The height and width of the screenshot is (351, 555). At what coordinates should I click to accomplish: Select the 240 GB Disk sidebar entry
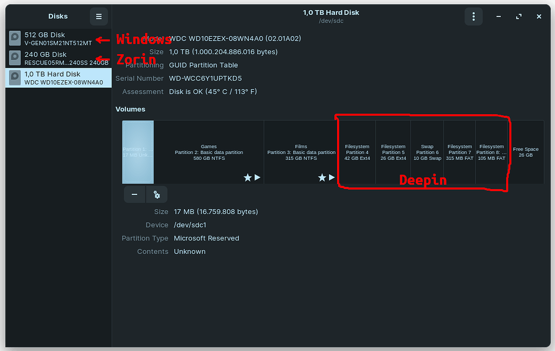(x=58, y=58)
